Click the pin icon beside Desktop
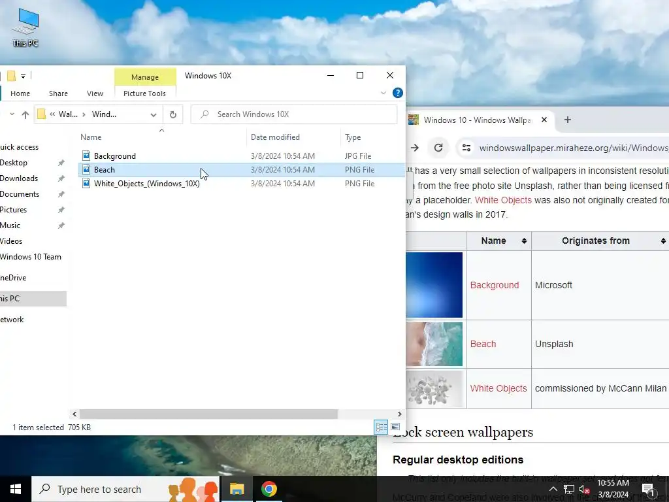Viewport: 669px width, 502px height. click(x=61, y=163)
